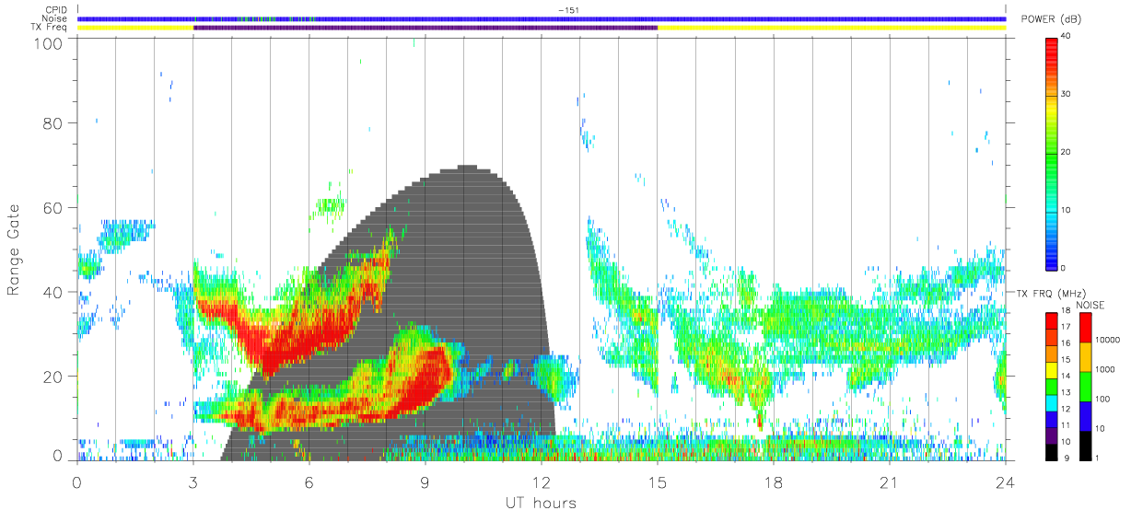Viewport: 1131px width, 522px height.
Task: Click the 12 label on the UT hours axis
Action: coord(541,481)
